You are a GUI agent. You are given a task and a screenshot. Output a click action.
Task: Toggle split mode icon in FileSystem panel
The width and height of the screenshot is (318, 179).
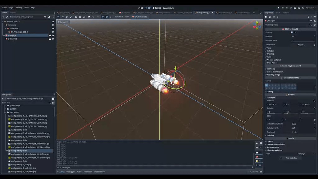click(53, 99)
